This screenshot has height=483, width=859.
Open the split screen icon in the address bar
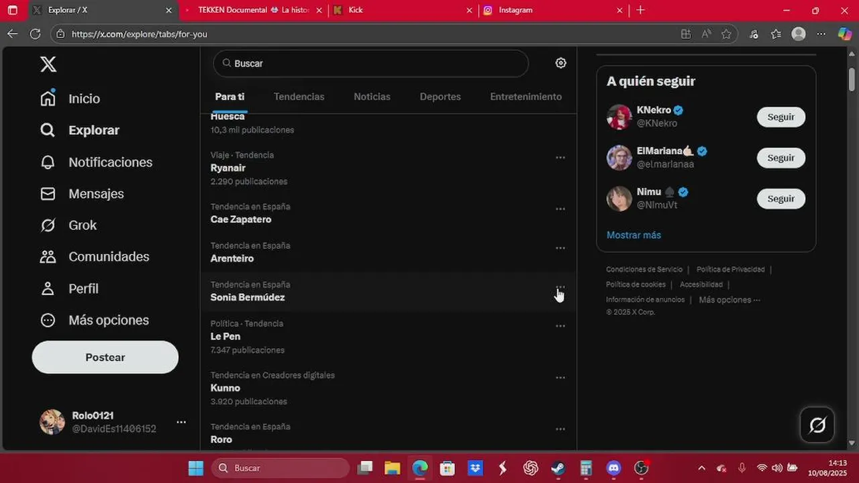[685, 34]
